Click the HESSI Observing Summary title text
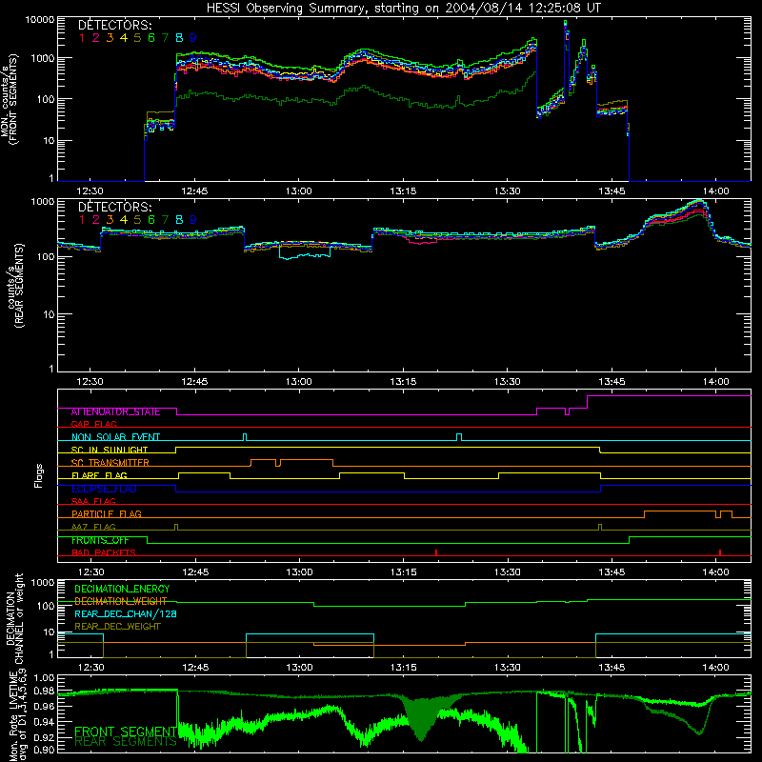The image size is (762, 762). (x=403, y=9)
